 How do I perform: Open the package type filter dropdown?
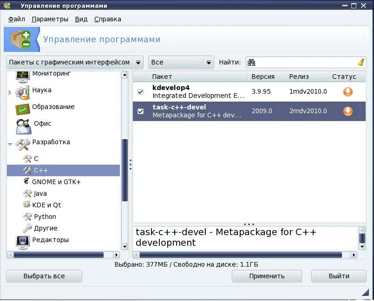[75, 63]
